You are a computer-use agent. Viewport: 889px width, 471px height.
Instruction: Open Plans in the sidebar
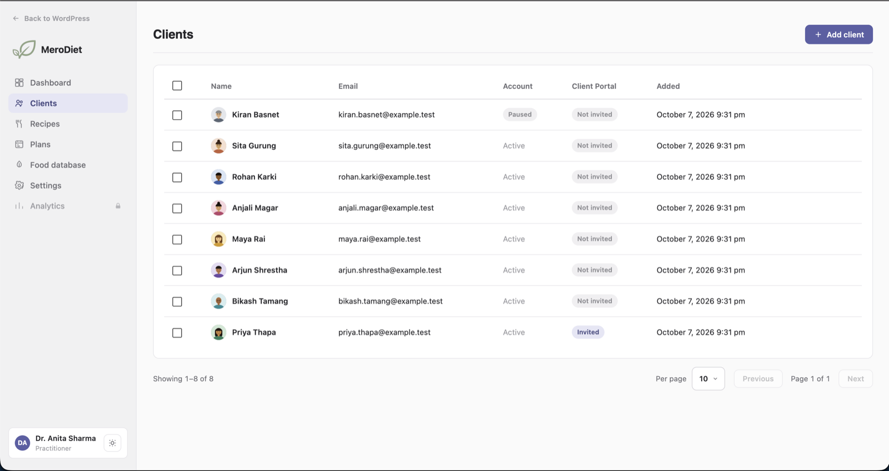[68, 144]
